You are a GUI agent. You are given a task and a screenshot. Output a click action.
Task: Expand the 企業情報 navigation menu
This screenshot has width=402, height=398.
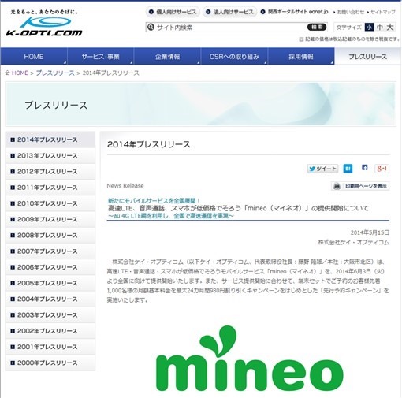pos(167,57)
